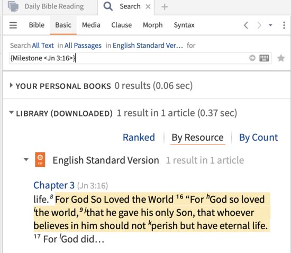Screen dimensions: 291x253
Task: Open the search history dropdown arrow
Action: (x=270, y=25)
